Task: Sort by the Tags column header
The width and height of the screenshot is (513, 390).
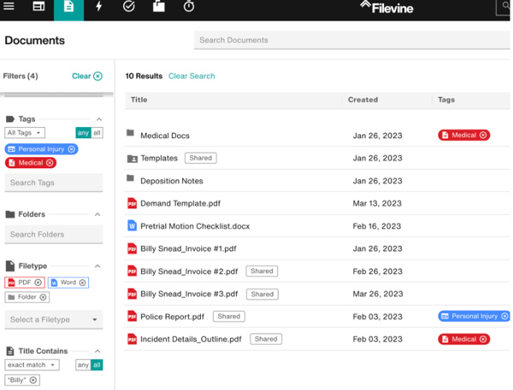Action: tap(446, 100)
